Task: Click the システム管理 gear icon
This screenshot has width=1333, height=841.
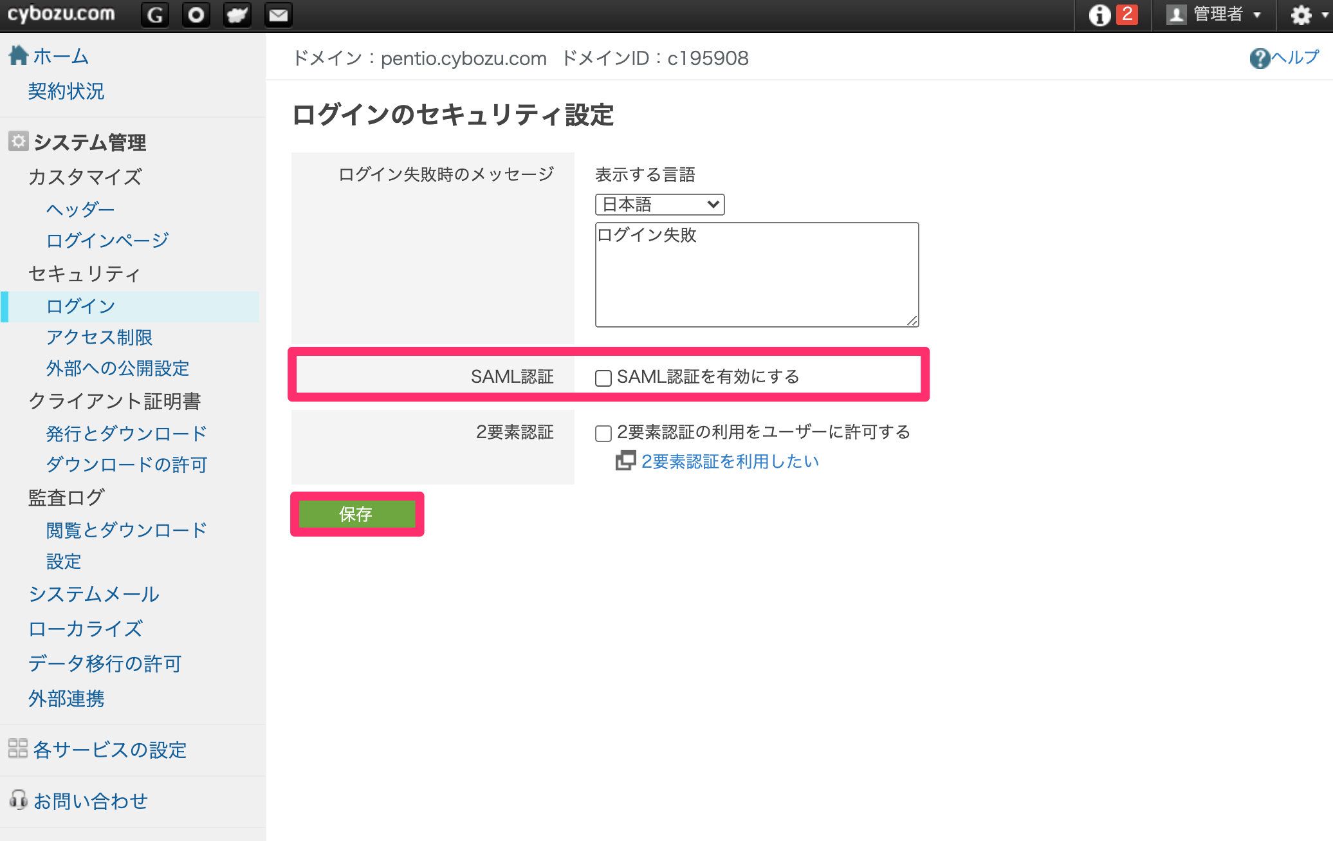Action: [x=19, y=141]
